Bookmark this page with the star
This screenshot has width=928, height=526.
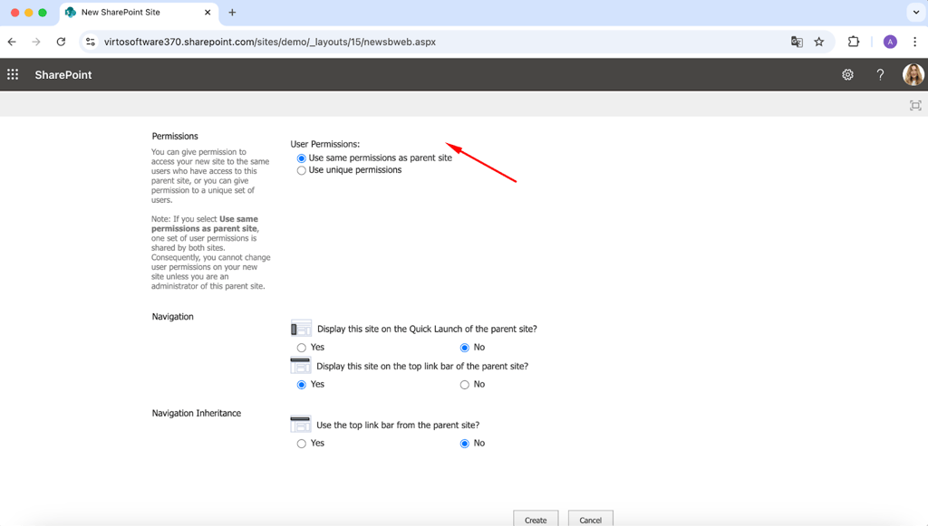819,42
